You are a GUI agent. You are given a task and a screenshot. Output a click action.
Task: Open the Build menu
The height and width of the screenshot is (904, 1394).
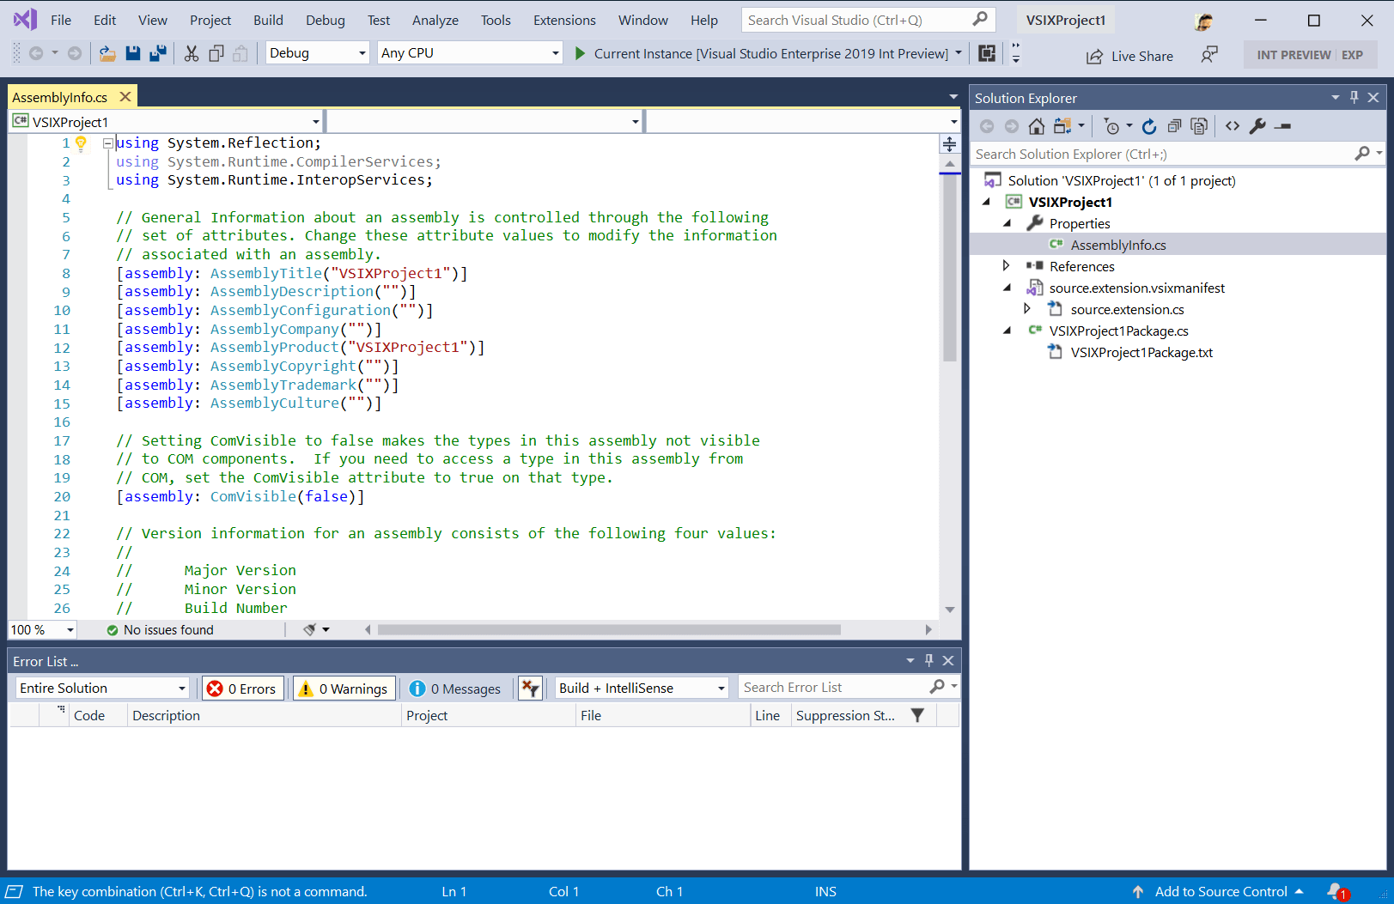coord(268,20)
